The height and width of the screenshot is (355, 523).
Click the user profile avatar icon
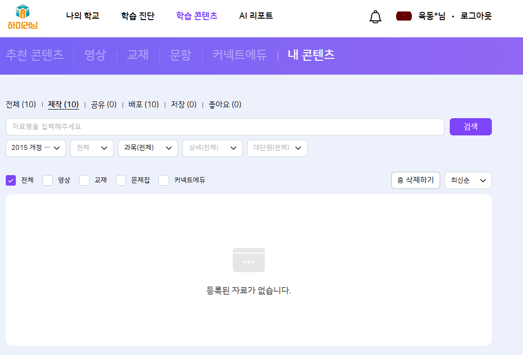click(404, 16)
